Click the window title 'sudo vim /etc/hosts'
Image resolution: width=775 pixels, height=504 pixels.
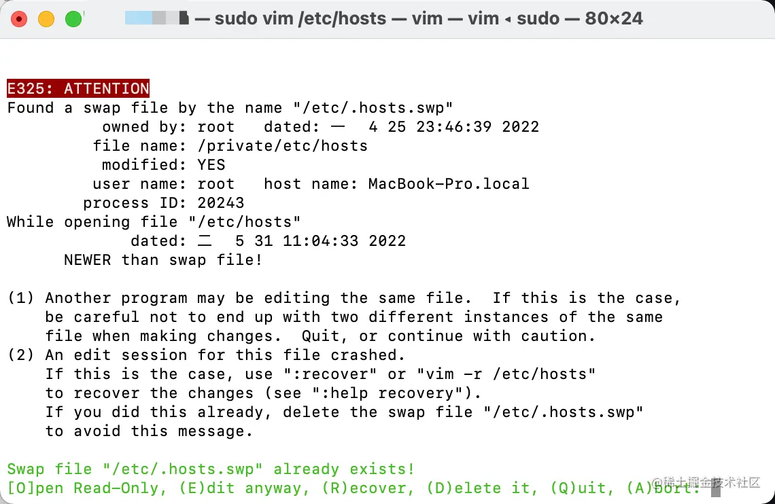pos(300,19)
